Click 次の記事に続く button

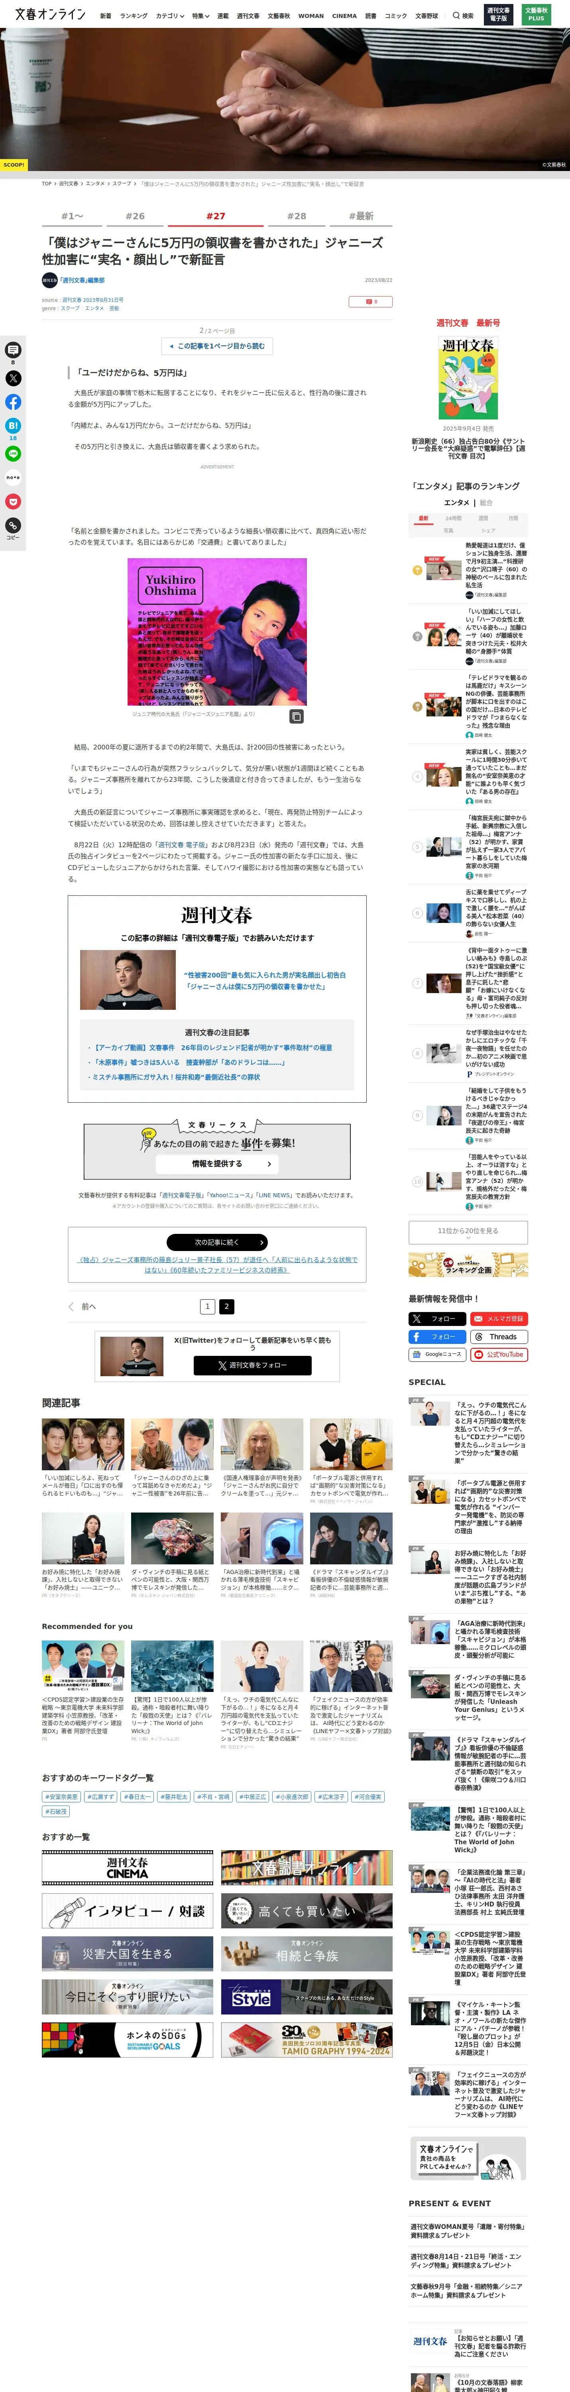coord(217,1241)
